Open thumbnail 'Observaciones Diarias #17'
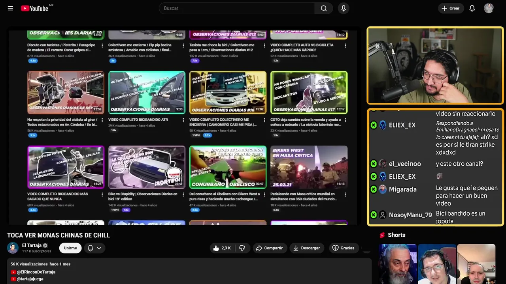Screen dimensions: 506x284 (x=309, y=93)
